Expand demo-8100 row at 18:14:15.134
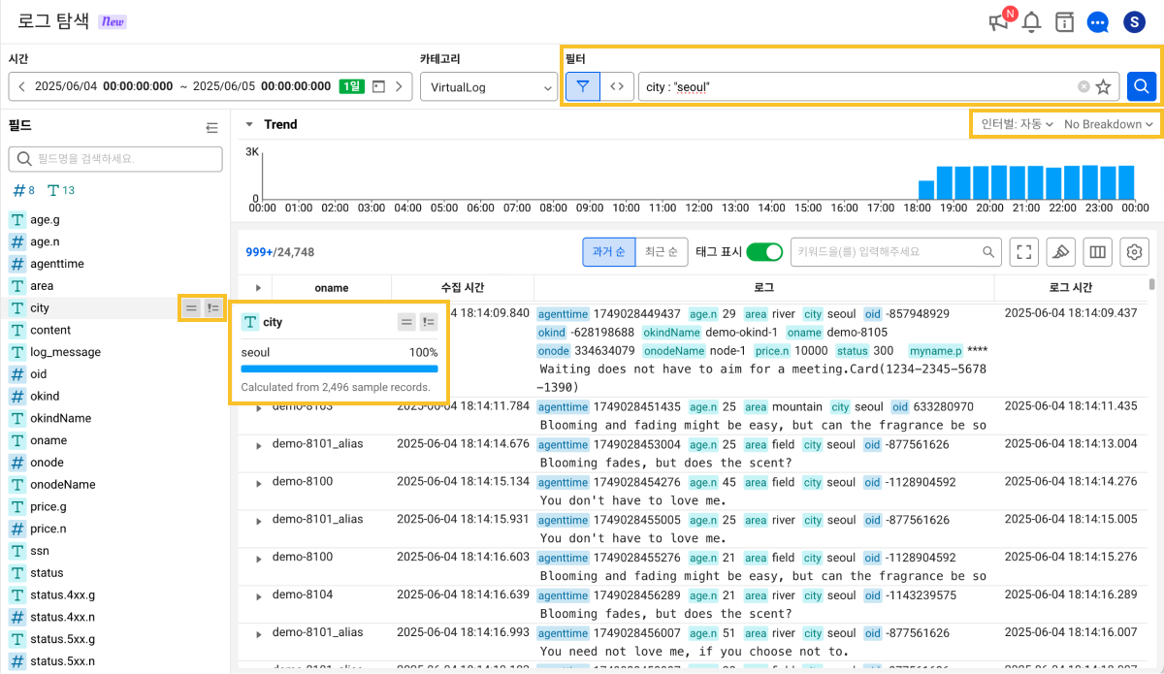1164x674 pixels. [258, 483]
